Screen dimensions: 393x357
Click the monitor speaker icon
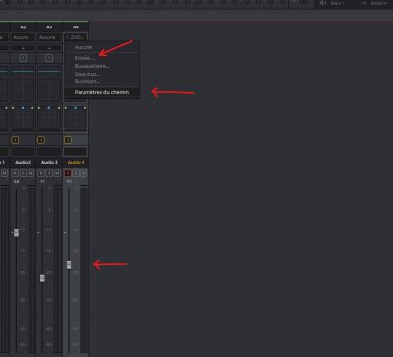[322, 3]
